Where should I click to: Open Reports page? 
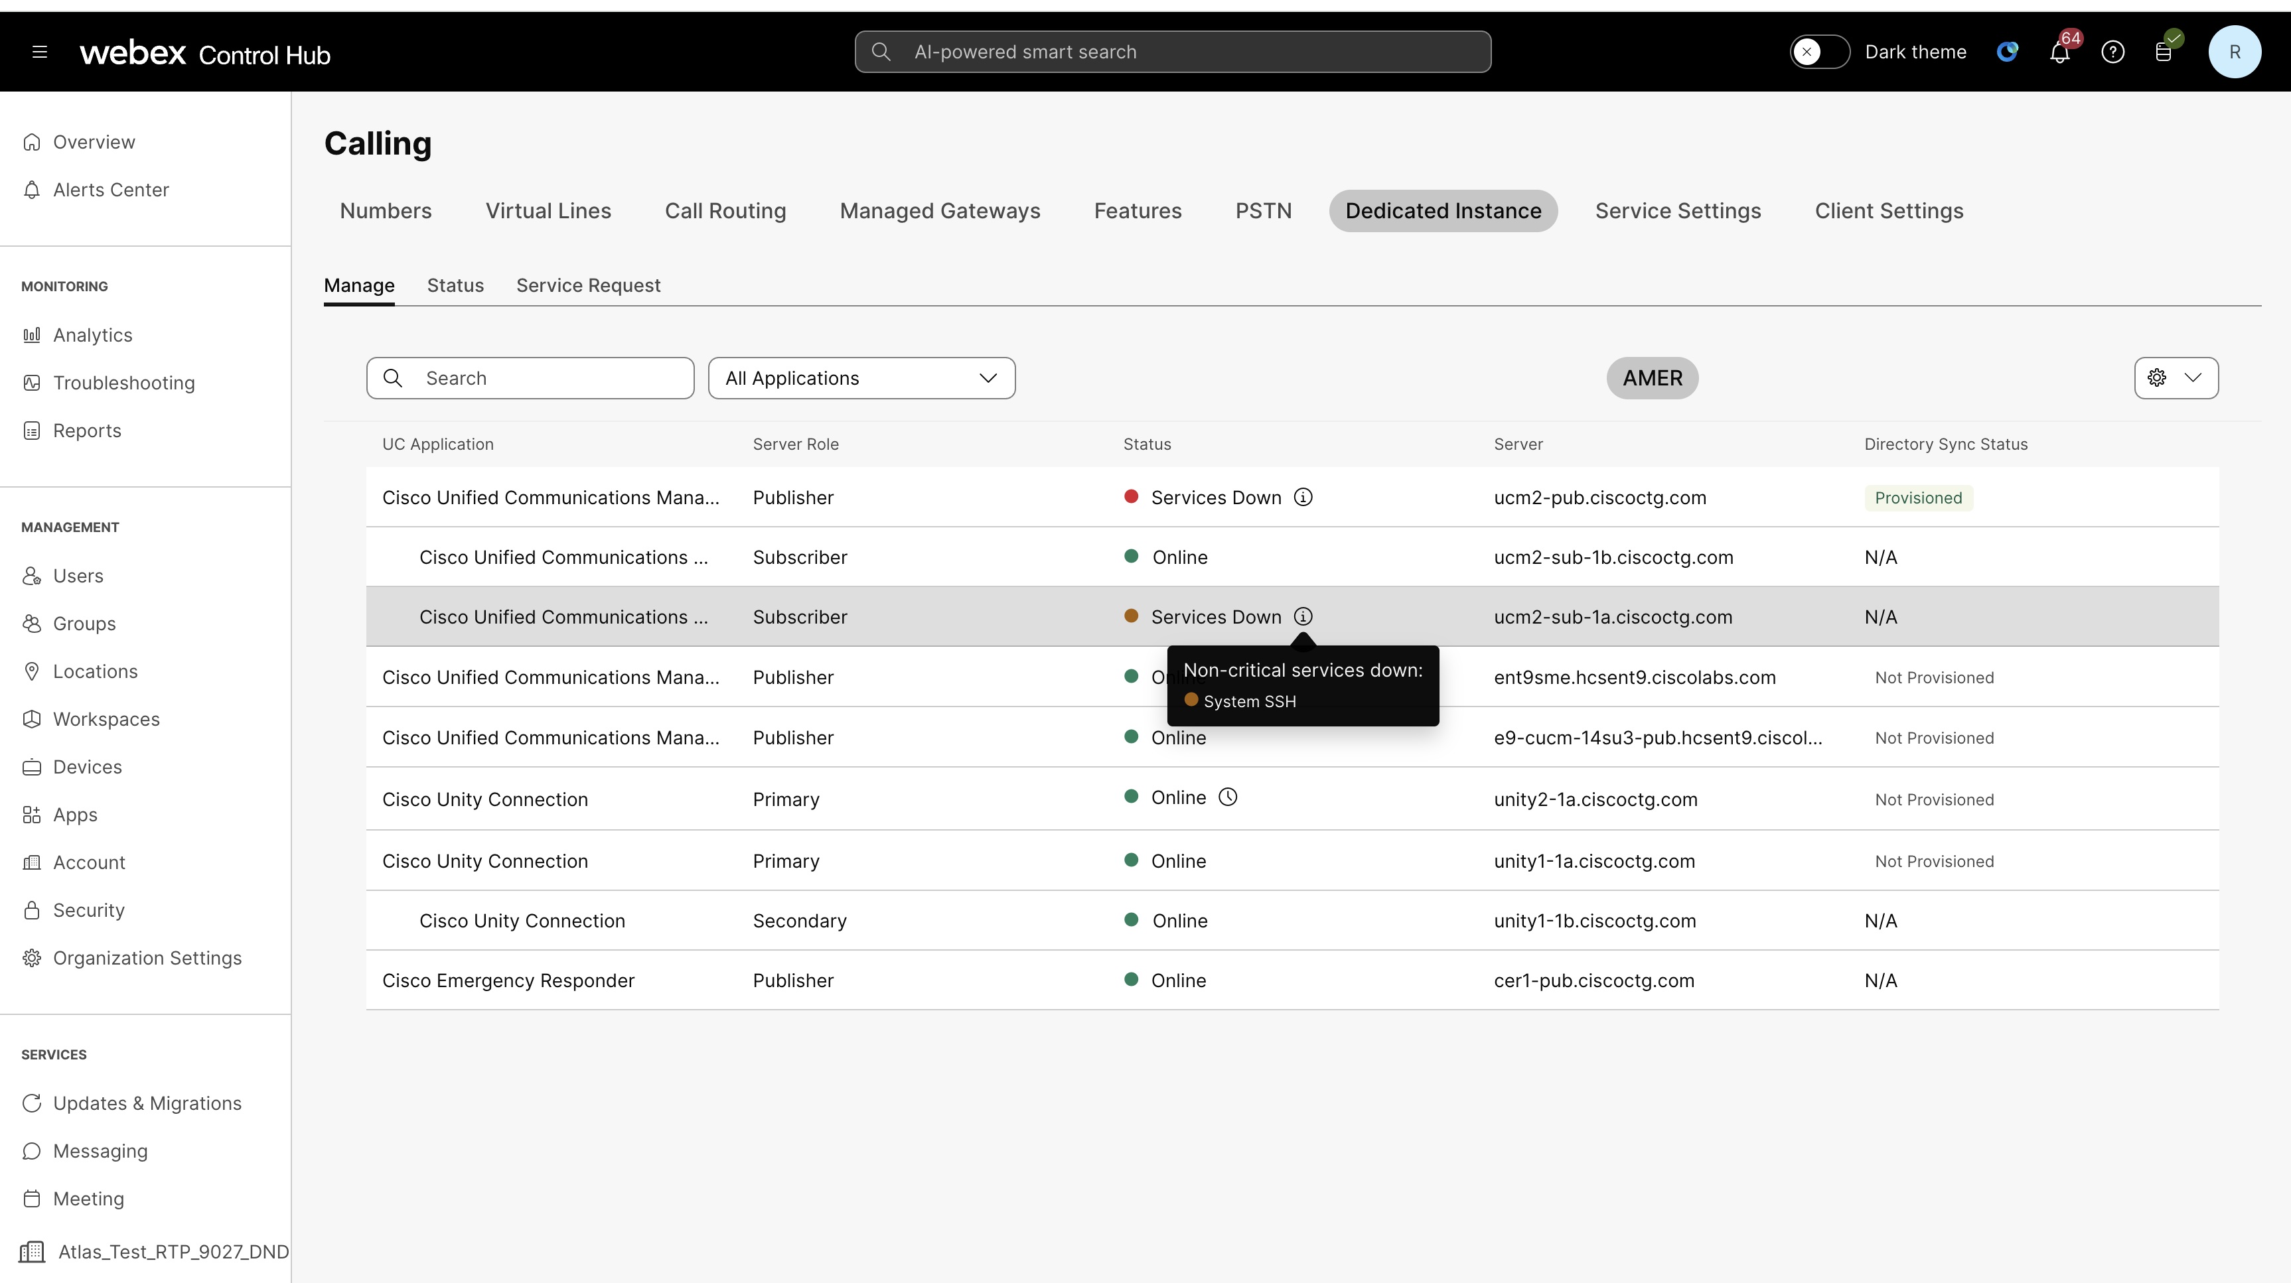coord(86,431)
